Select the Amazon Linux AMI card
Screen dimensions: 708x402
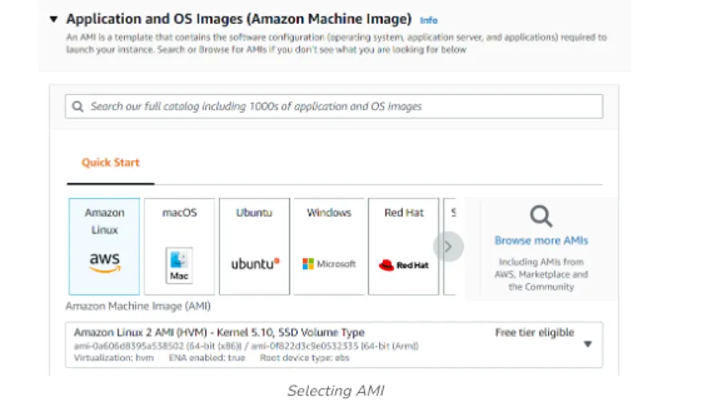pos(104,247)
